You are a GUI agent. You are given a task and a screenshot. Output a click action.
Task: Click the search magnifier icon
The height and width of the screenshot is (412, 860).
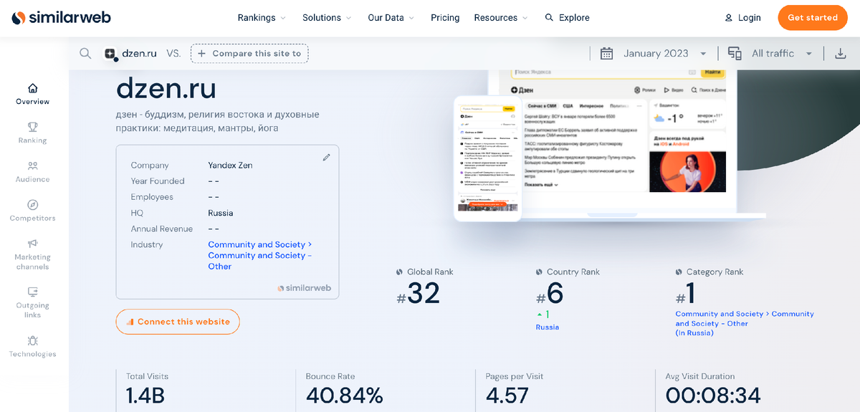[85, 53]
